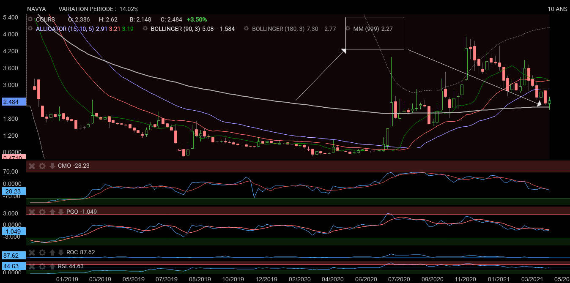This screenshot has width=570, height=283.
Task: Move the ROC panel up
Action: coord(52,253)
